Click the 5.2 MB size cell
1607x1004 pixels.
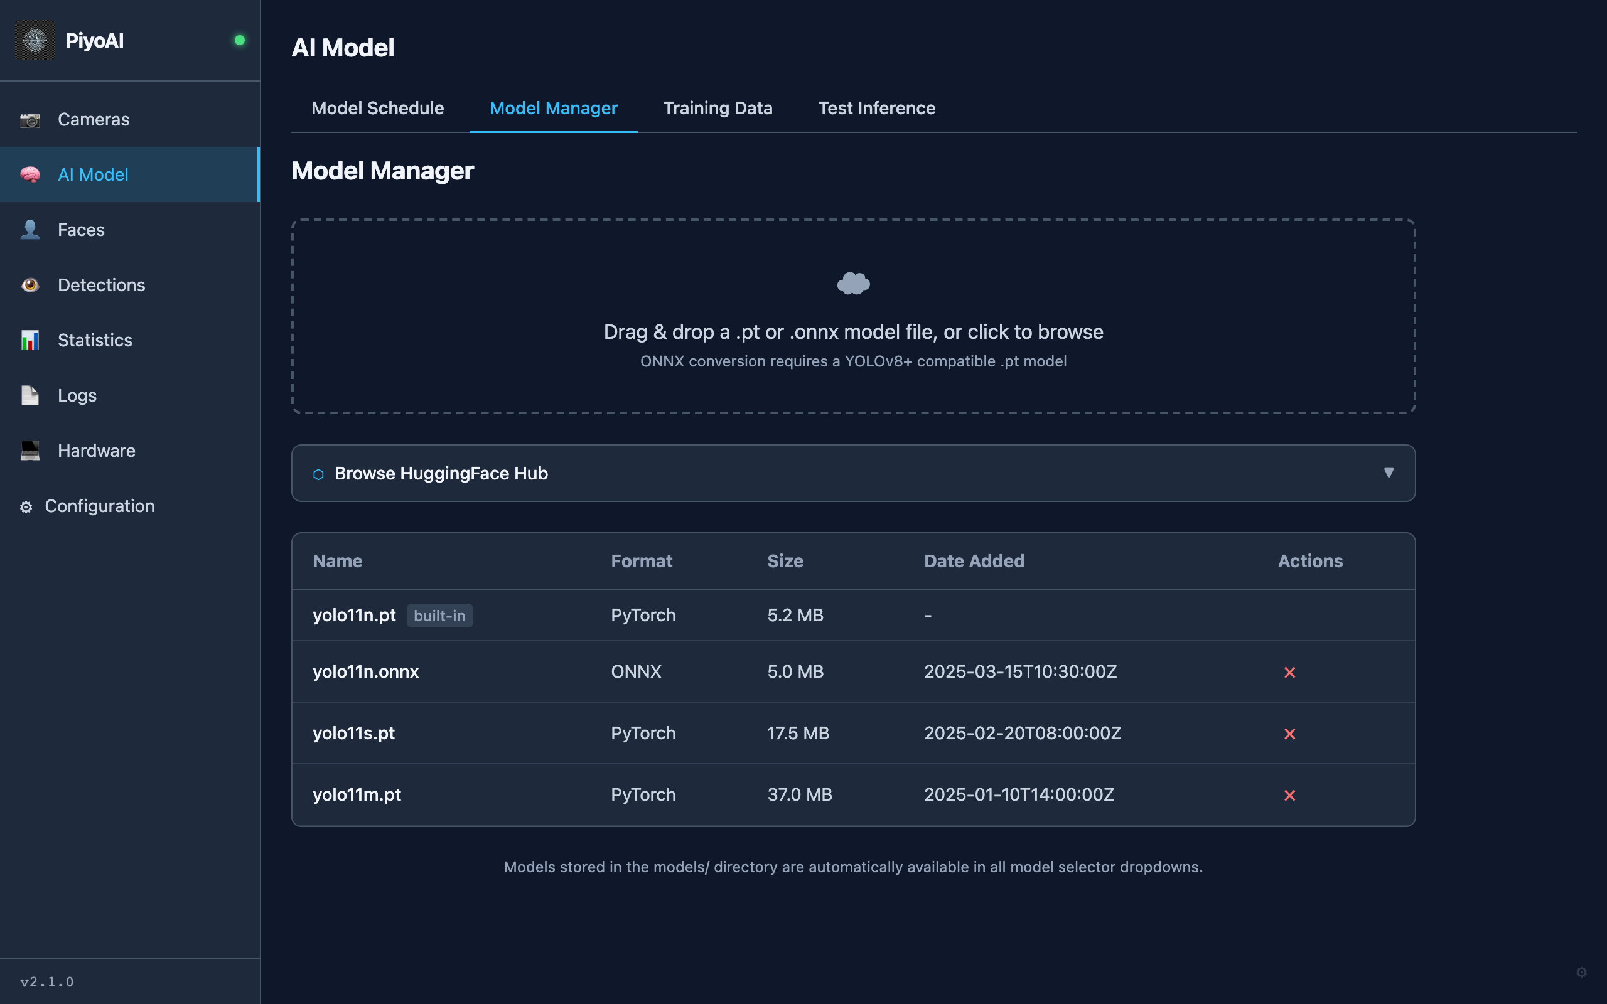click(795, 615)
